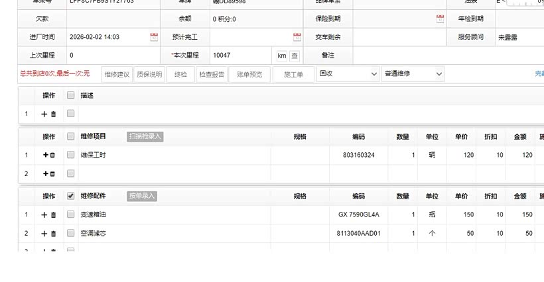Check the 维保工时 row checkbox
544x282 pixels.
[70, 155]
